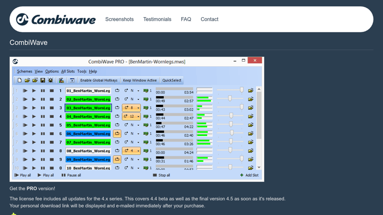
Task: Click Stop all button
Action: (x=161, y=175)
